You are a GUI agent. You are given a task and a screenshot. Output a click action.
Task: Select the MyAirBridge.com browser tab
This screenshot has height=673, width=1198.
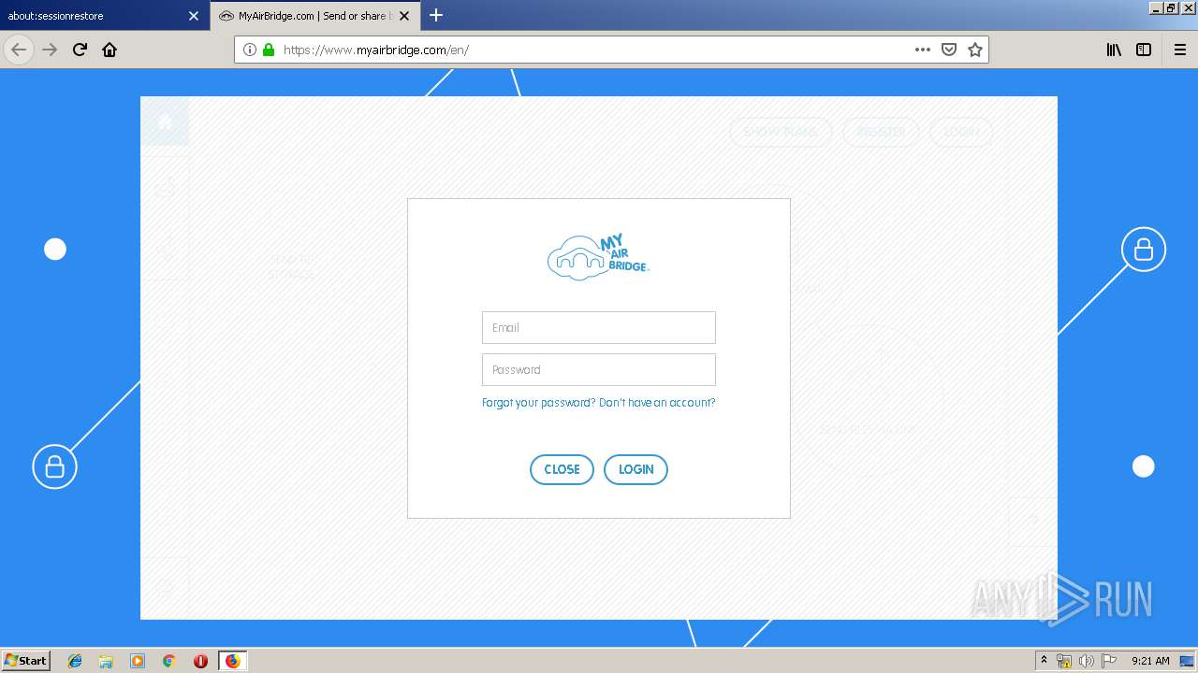(x=314, y=16)
